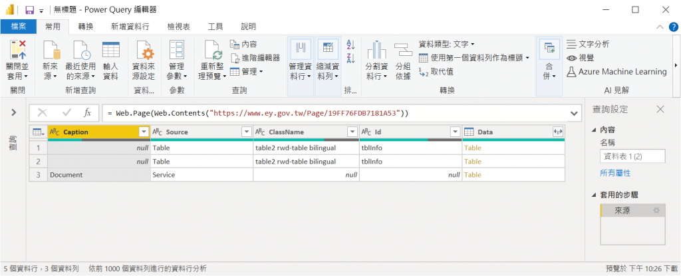Open Data Source Settings (資料來源設定) icon
681x276 pixels.
coord(144,50)
